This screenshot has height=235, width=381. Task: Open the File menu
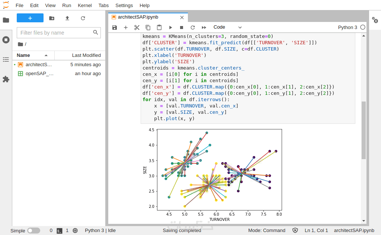pyautogui.click(x=19, y=5)
